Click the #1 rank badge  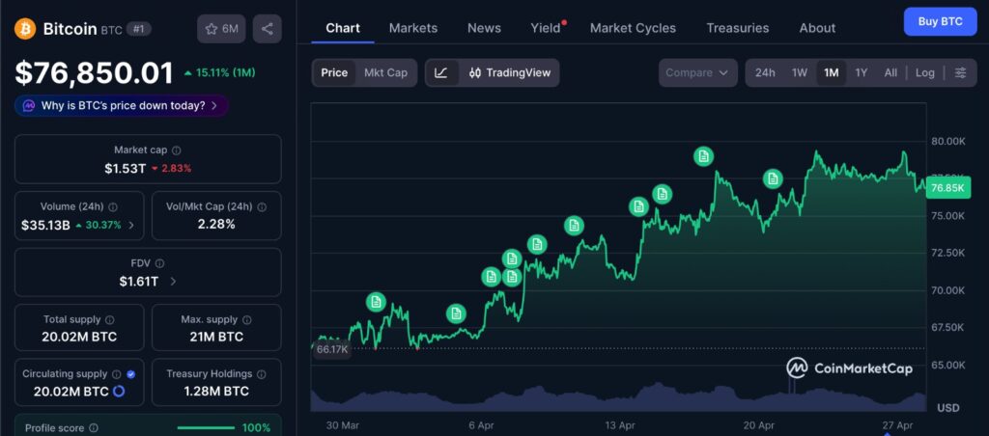[138, 28]
